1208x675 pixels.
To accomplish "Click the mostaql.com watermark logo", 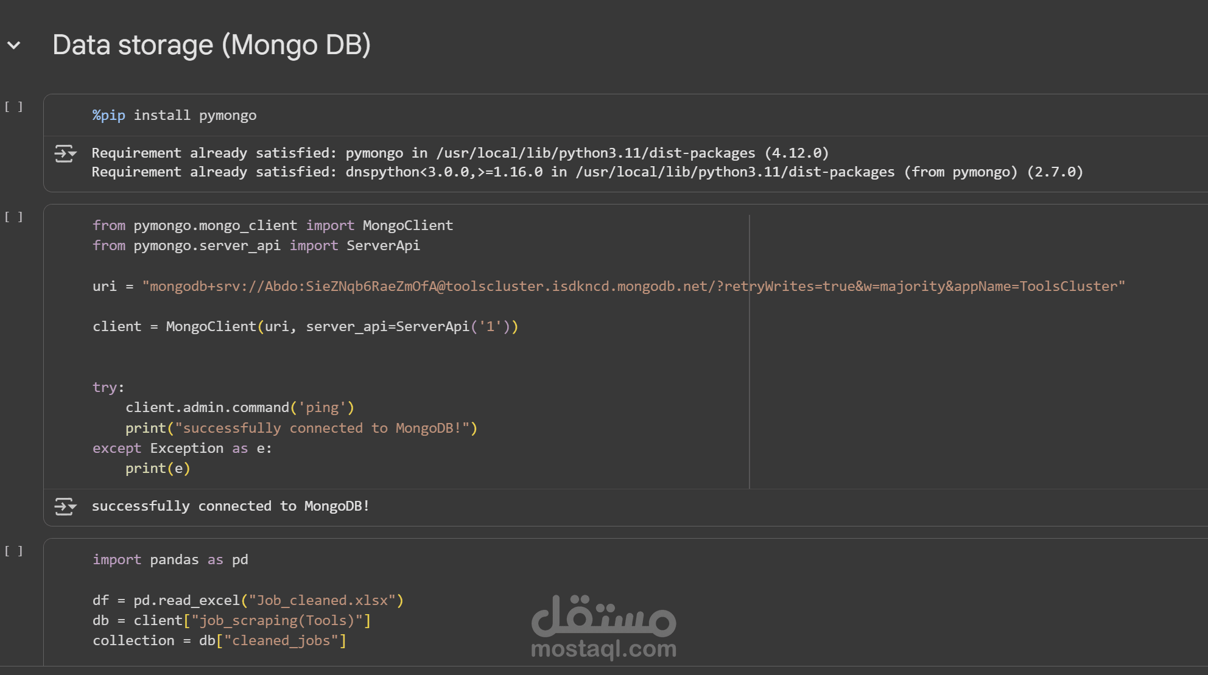I will (603, 627).
